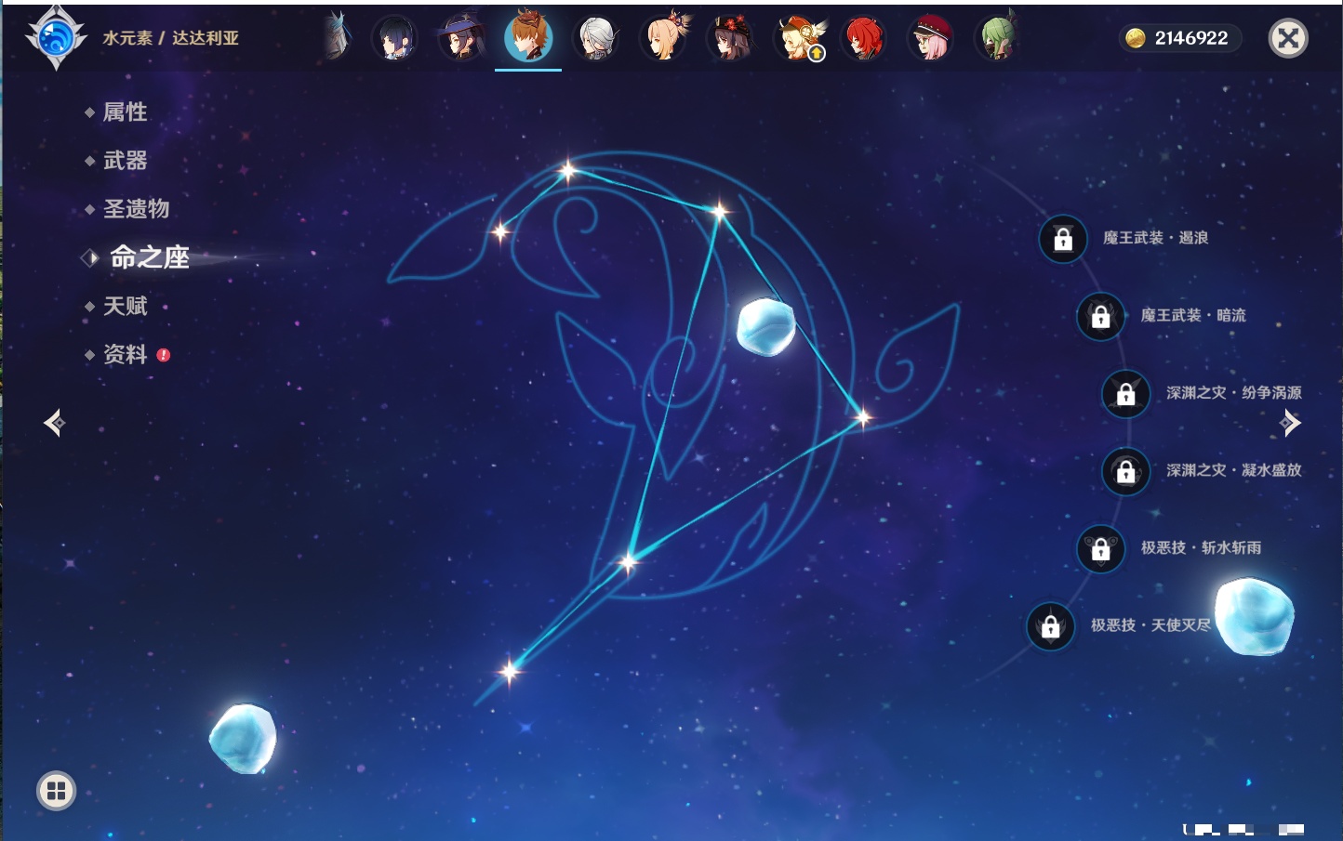Click the lowest star at the whale's tail
The image size is (1343, 841).
click(509, 670)
